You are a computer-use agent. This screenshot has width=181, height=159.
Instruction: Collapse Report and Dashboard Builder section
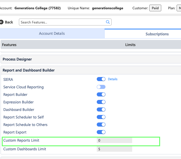(x=29, y=70)
